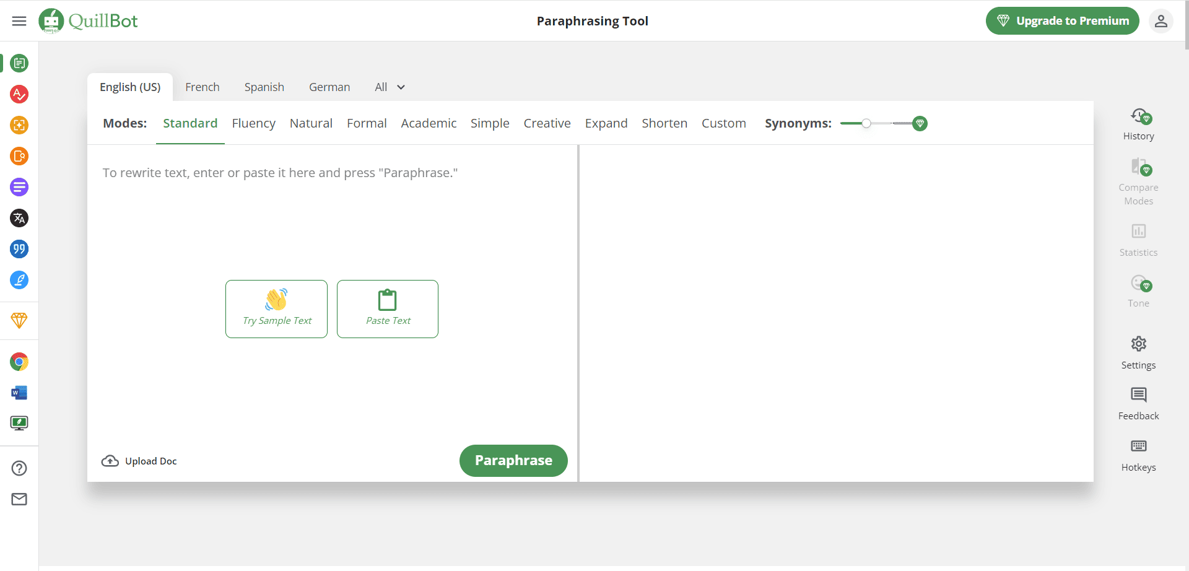The image size is (1189, 571).
Task: Switch to the Spanish language tab
Action: pos(264,87)
